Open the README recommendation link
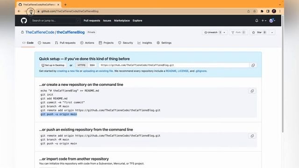The width and height of the screenshot is (299, 168). click(171, 71)
